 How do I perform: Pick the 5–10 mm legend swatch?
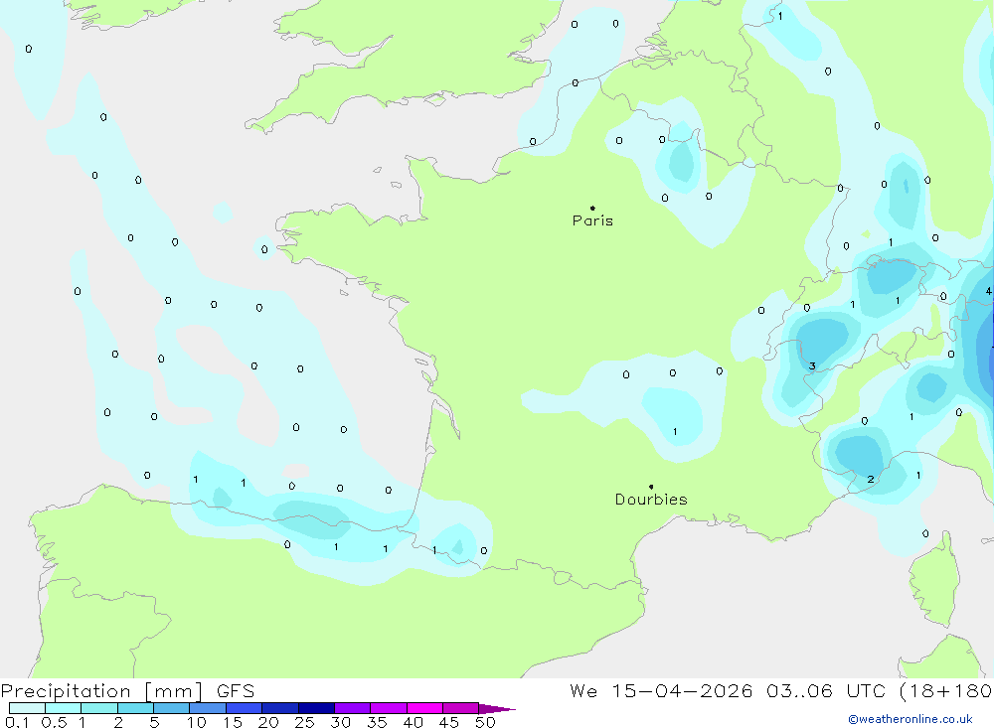click(x=172, y=708)
